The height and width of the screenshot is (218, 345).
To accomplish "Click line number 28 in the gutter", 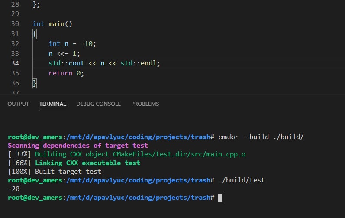I will [15, 4].
